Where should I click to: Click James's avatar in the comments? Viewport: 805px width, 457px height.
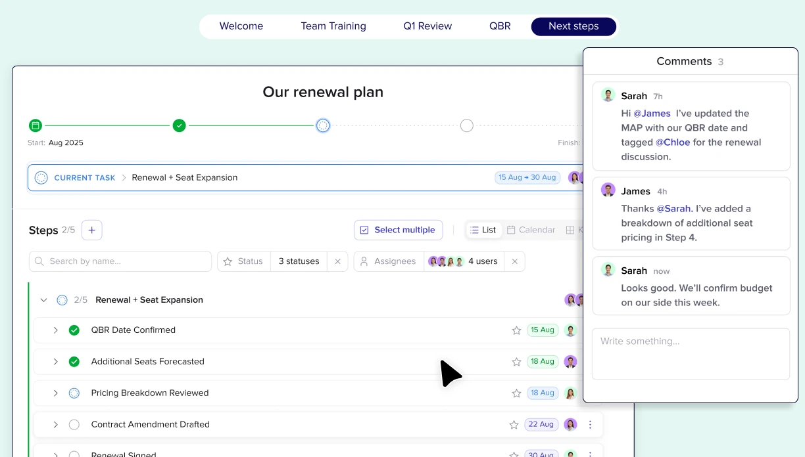(x=608, y=190)
